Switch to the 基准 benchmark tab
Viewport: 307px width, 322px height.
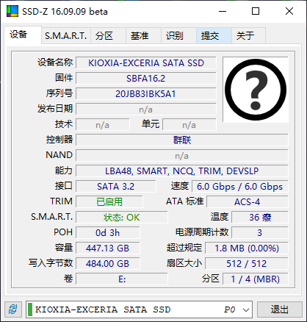[x=143, y=36]
